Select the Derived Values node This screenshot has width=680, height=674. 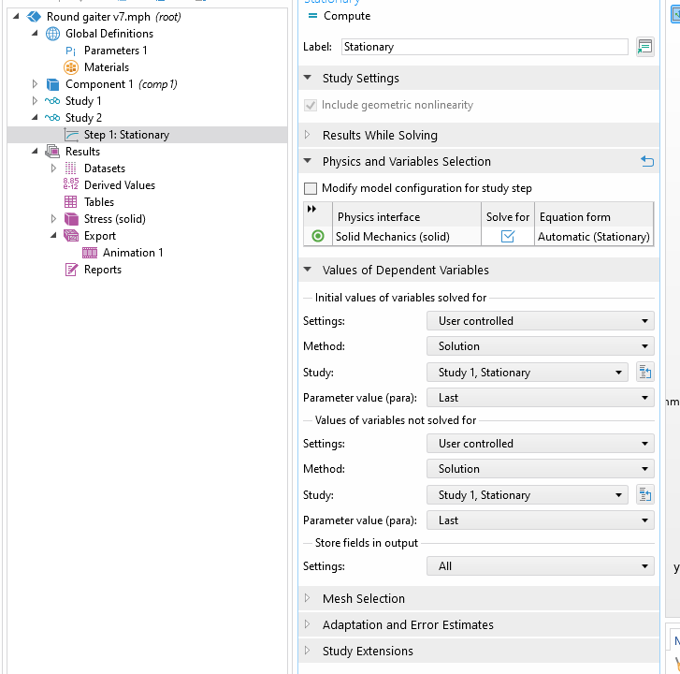pos(119,185)
